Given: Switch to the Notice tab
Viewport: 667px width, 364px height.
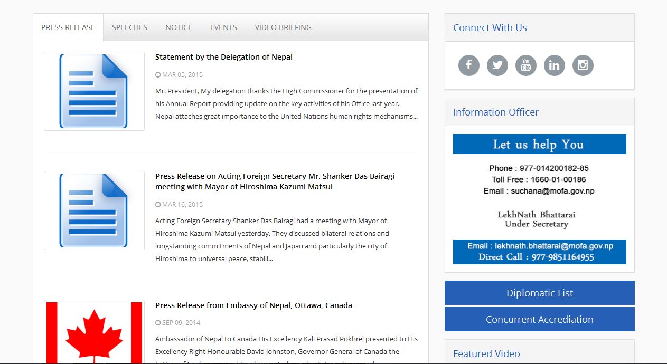Looking at the screenshot, I should click(x=179, y=27).
